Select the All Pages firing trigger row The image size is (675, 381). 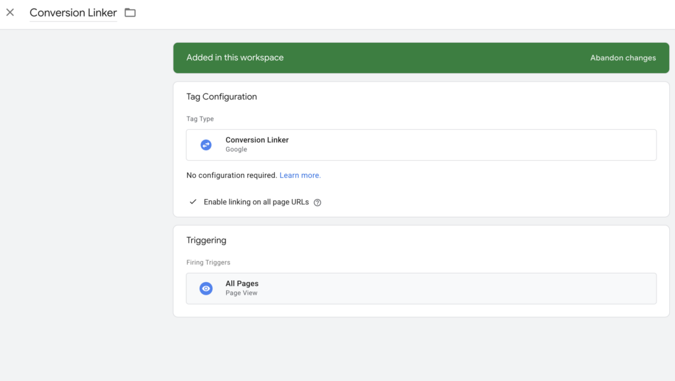coord(421,288)
